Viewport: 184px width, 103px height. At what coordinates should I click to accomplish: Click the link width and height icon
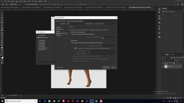pyautogui.click(x=171, y=15)
